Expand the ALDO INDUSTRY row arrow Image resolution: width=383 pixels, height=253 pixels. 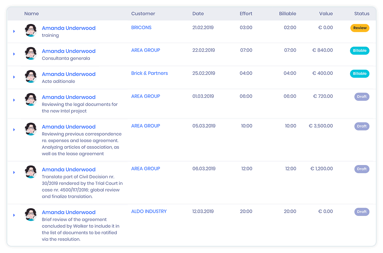click(14, 215)
